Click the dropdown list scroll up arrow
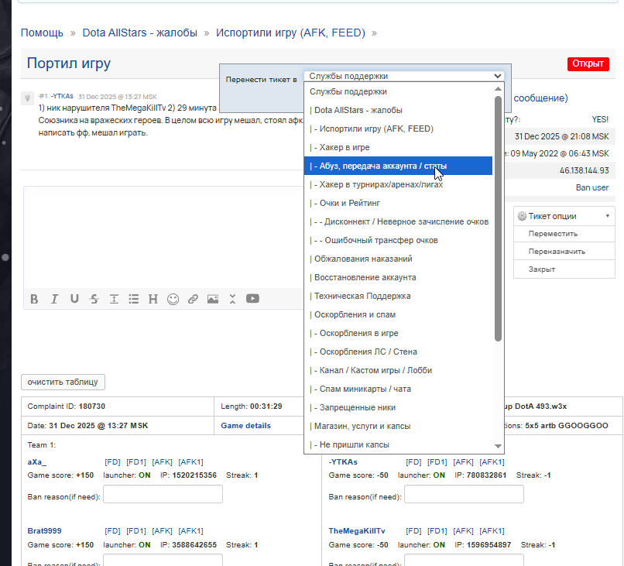Image resolution: width=624 pixels, height=566 pixels. click(498, 89)
